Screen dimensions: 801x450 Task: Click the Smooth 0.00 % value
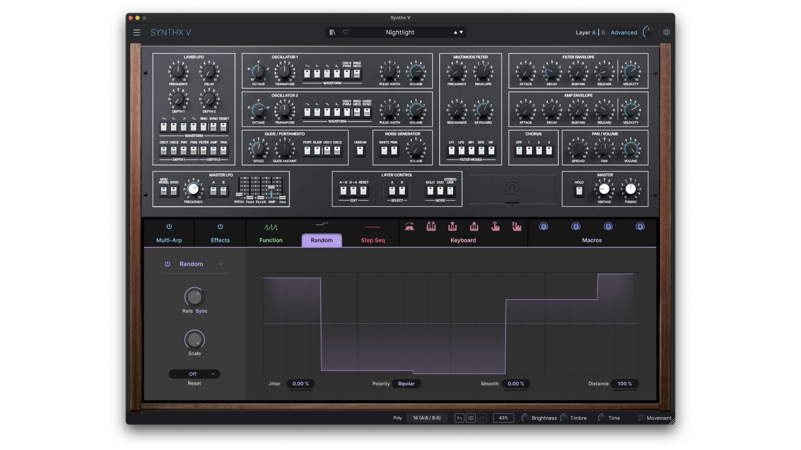(516, 384)
